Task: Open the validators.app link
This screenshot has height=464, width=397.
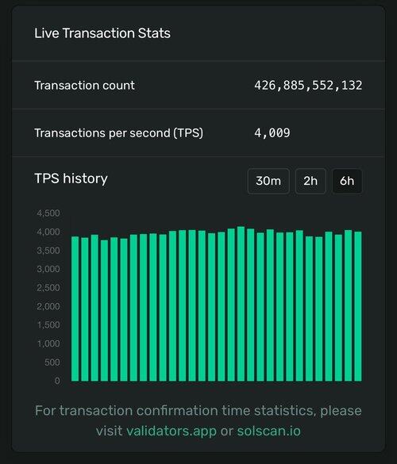Action: [172, 431]
